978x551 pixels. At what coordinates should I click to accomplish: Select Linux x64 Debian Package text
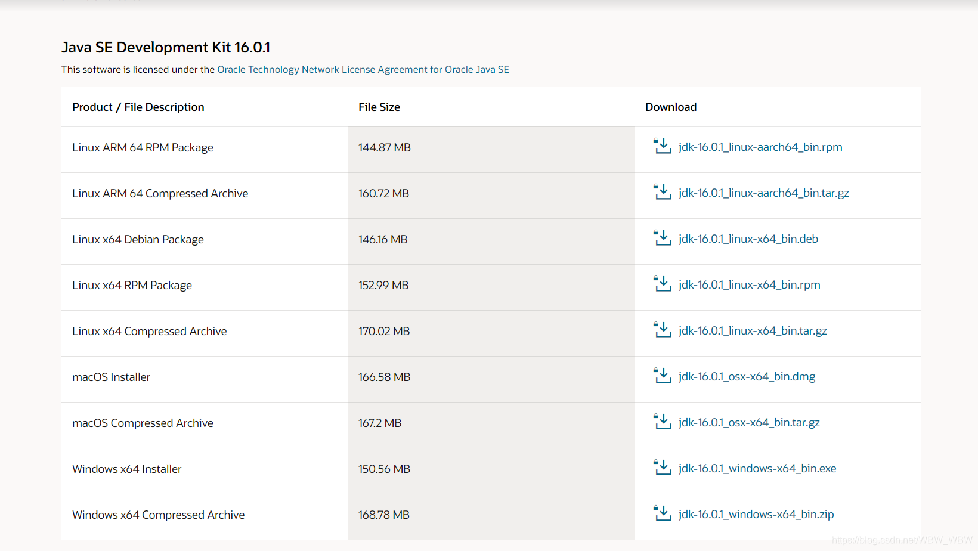[x=138, y=239]
